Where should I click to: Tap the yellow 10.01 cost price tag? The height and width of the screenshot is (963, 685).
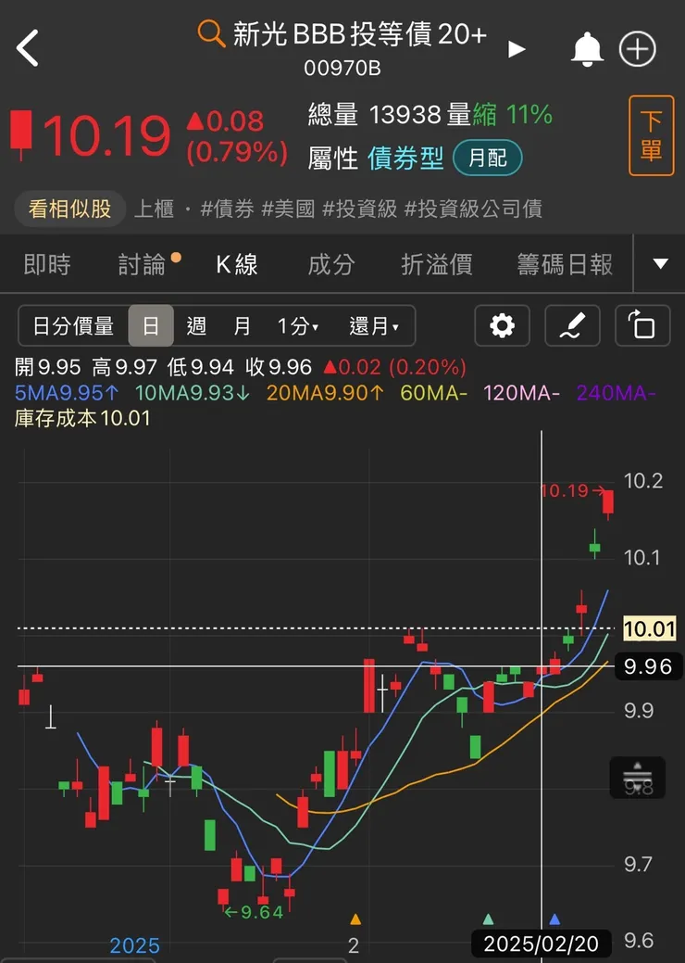click(x=650, y=629)
